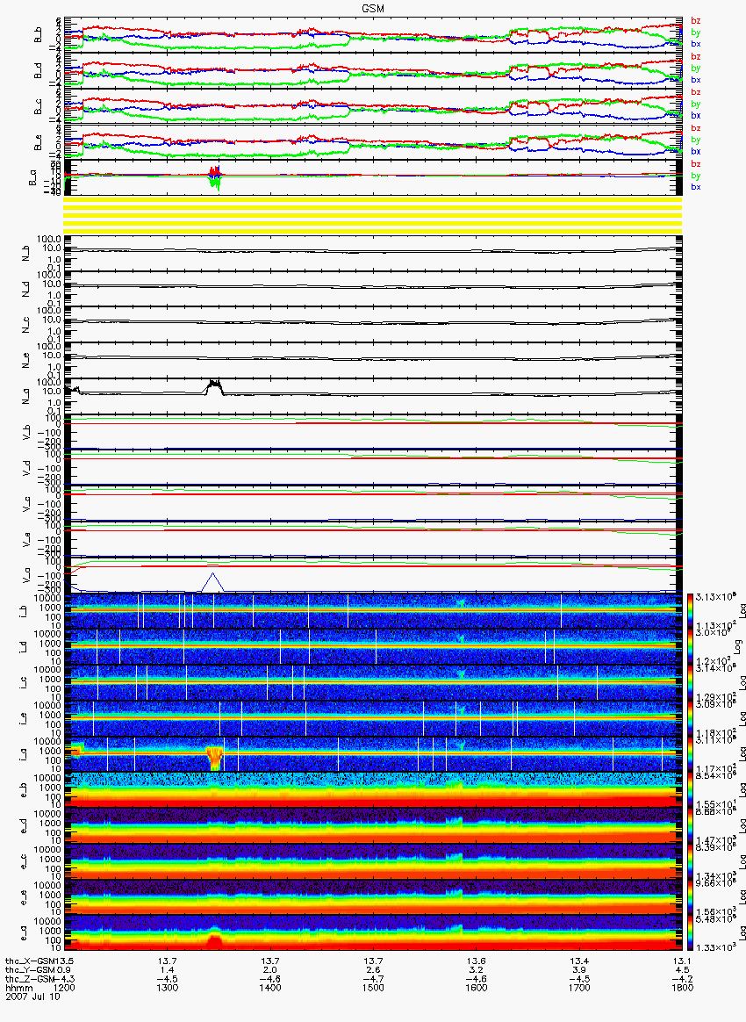Click the 1800 time tick label

point(682,988)
